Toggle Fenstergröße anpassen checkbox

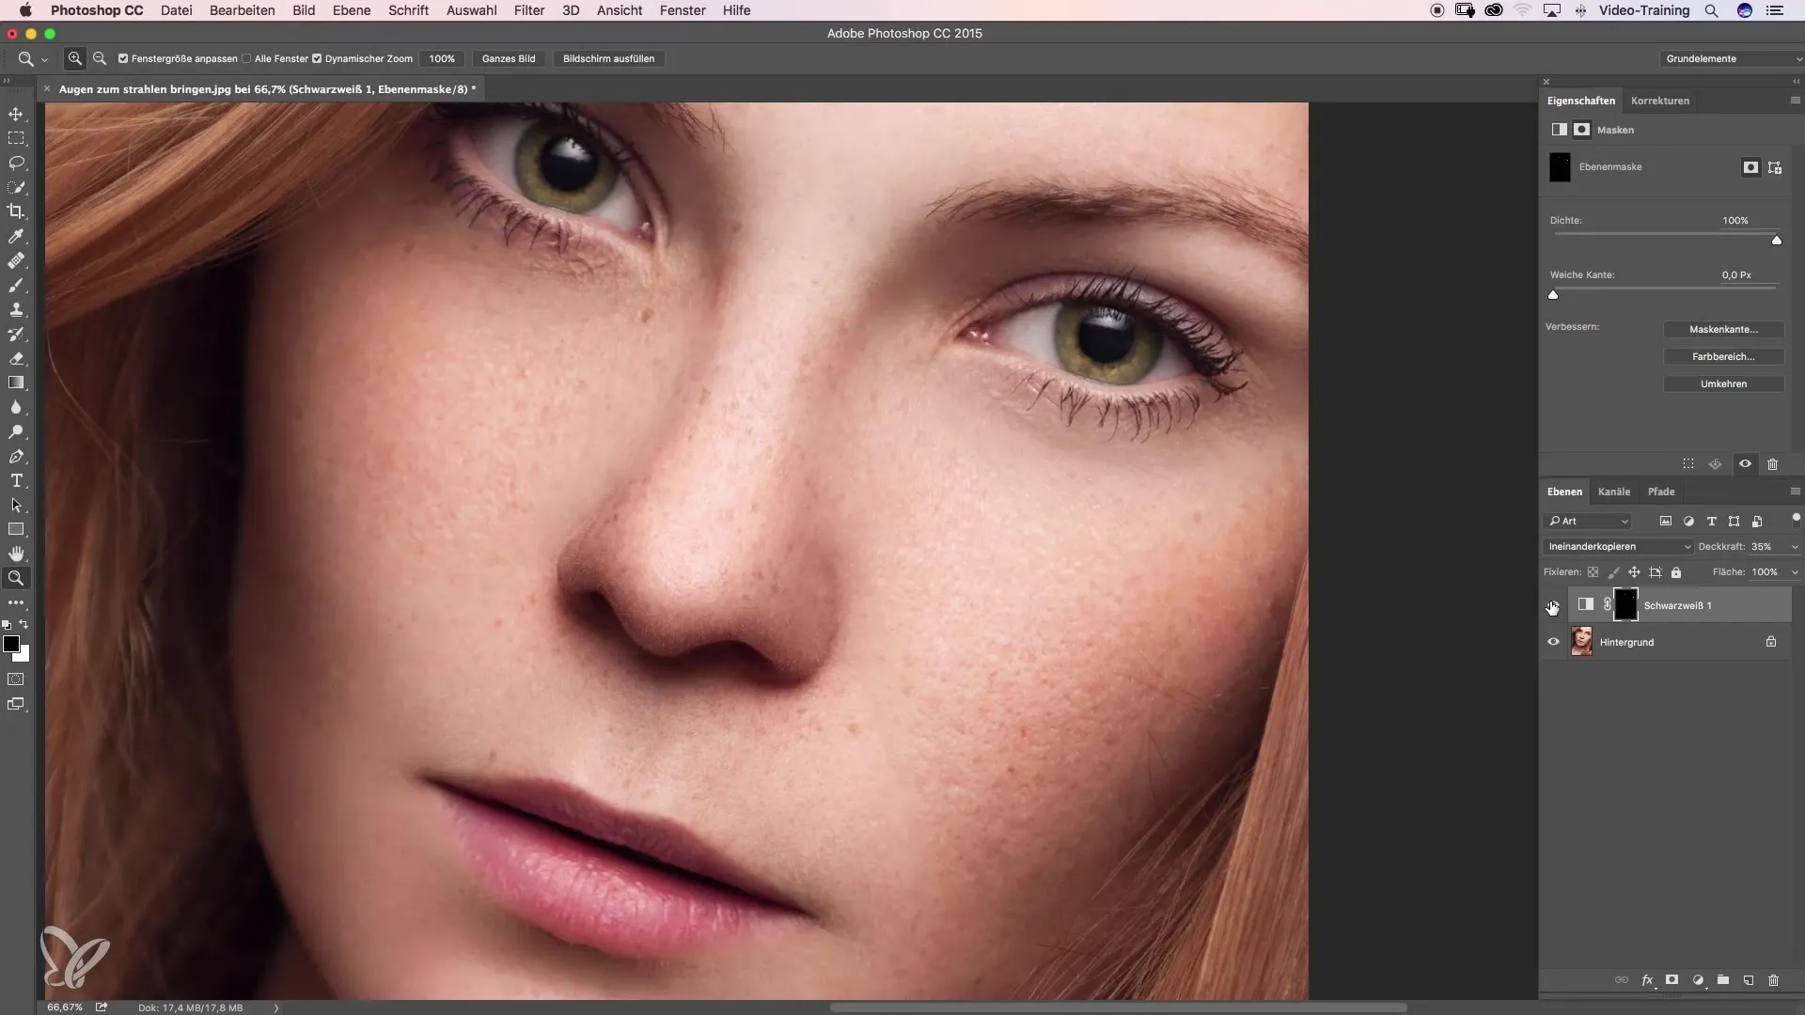point(123,58)
